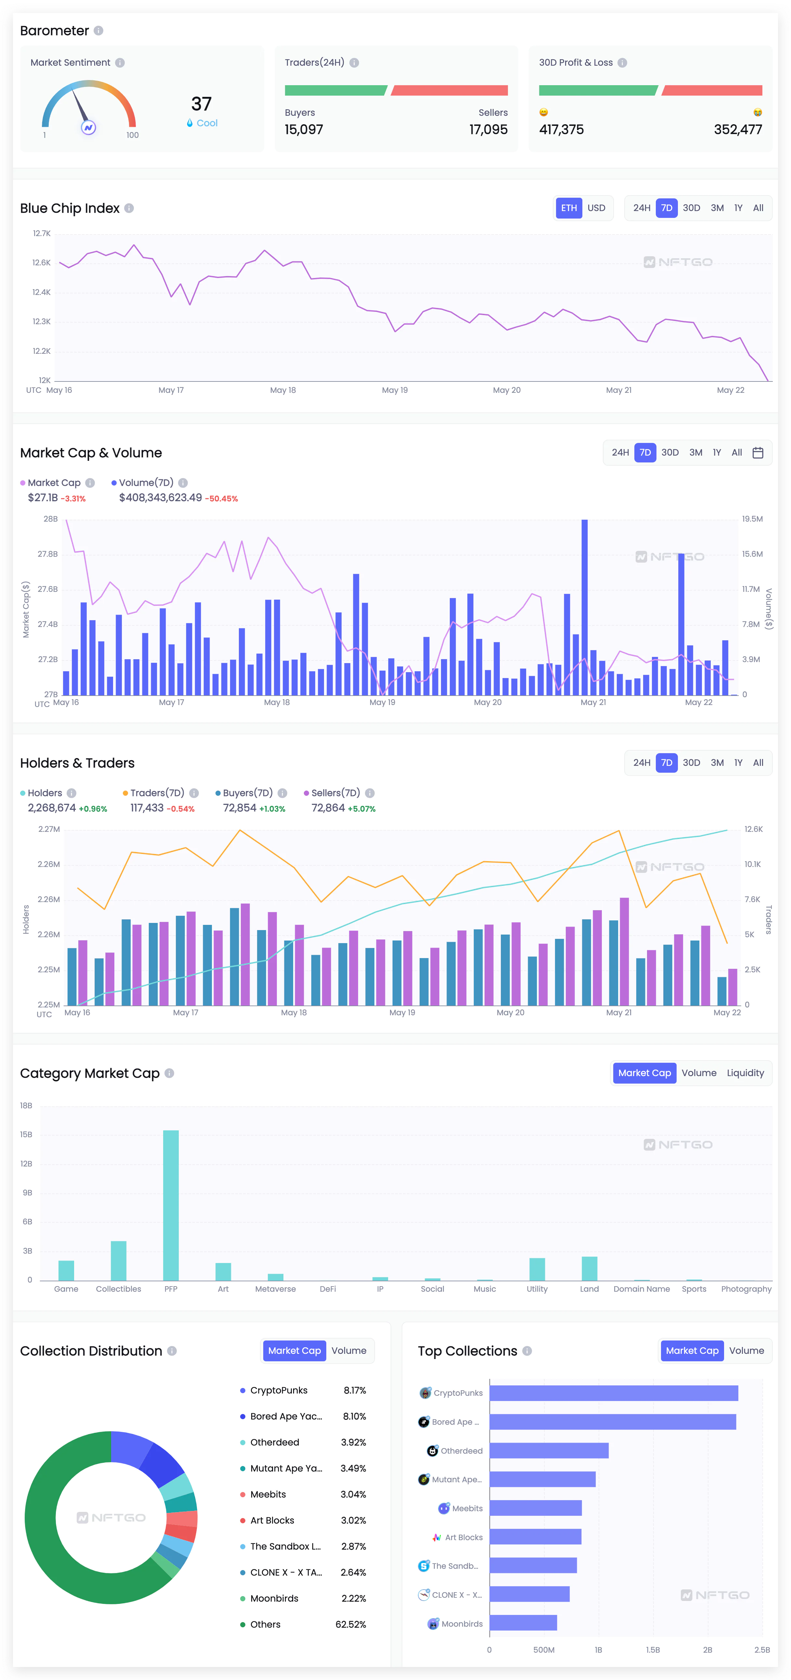Select 7D range for Holders & Traders

click(x=667, y=763)
